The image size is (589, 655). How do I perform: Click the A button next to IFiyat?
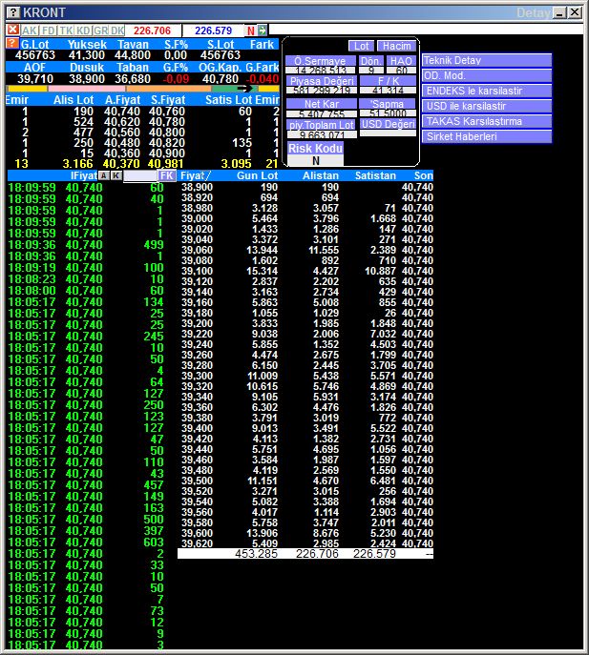pyautogui.click(x=103, y=176)
